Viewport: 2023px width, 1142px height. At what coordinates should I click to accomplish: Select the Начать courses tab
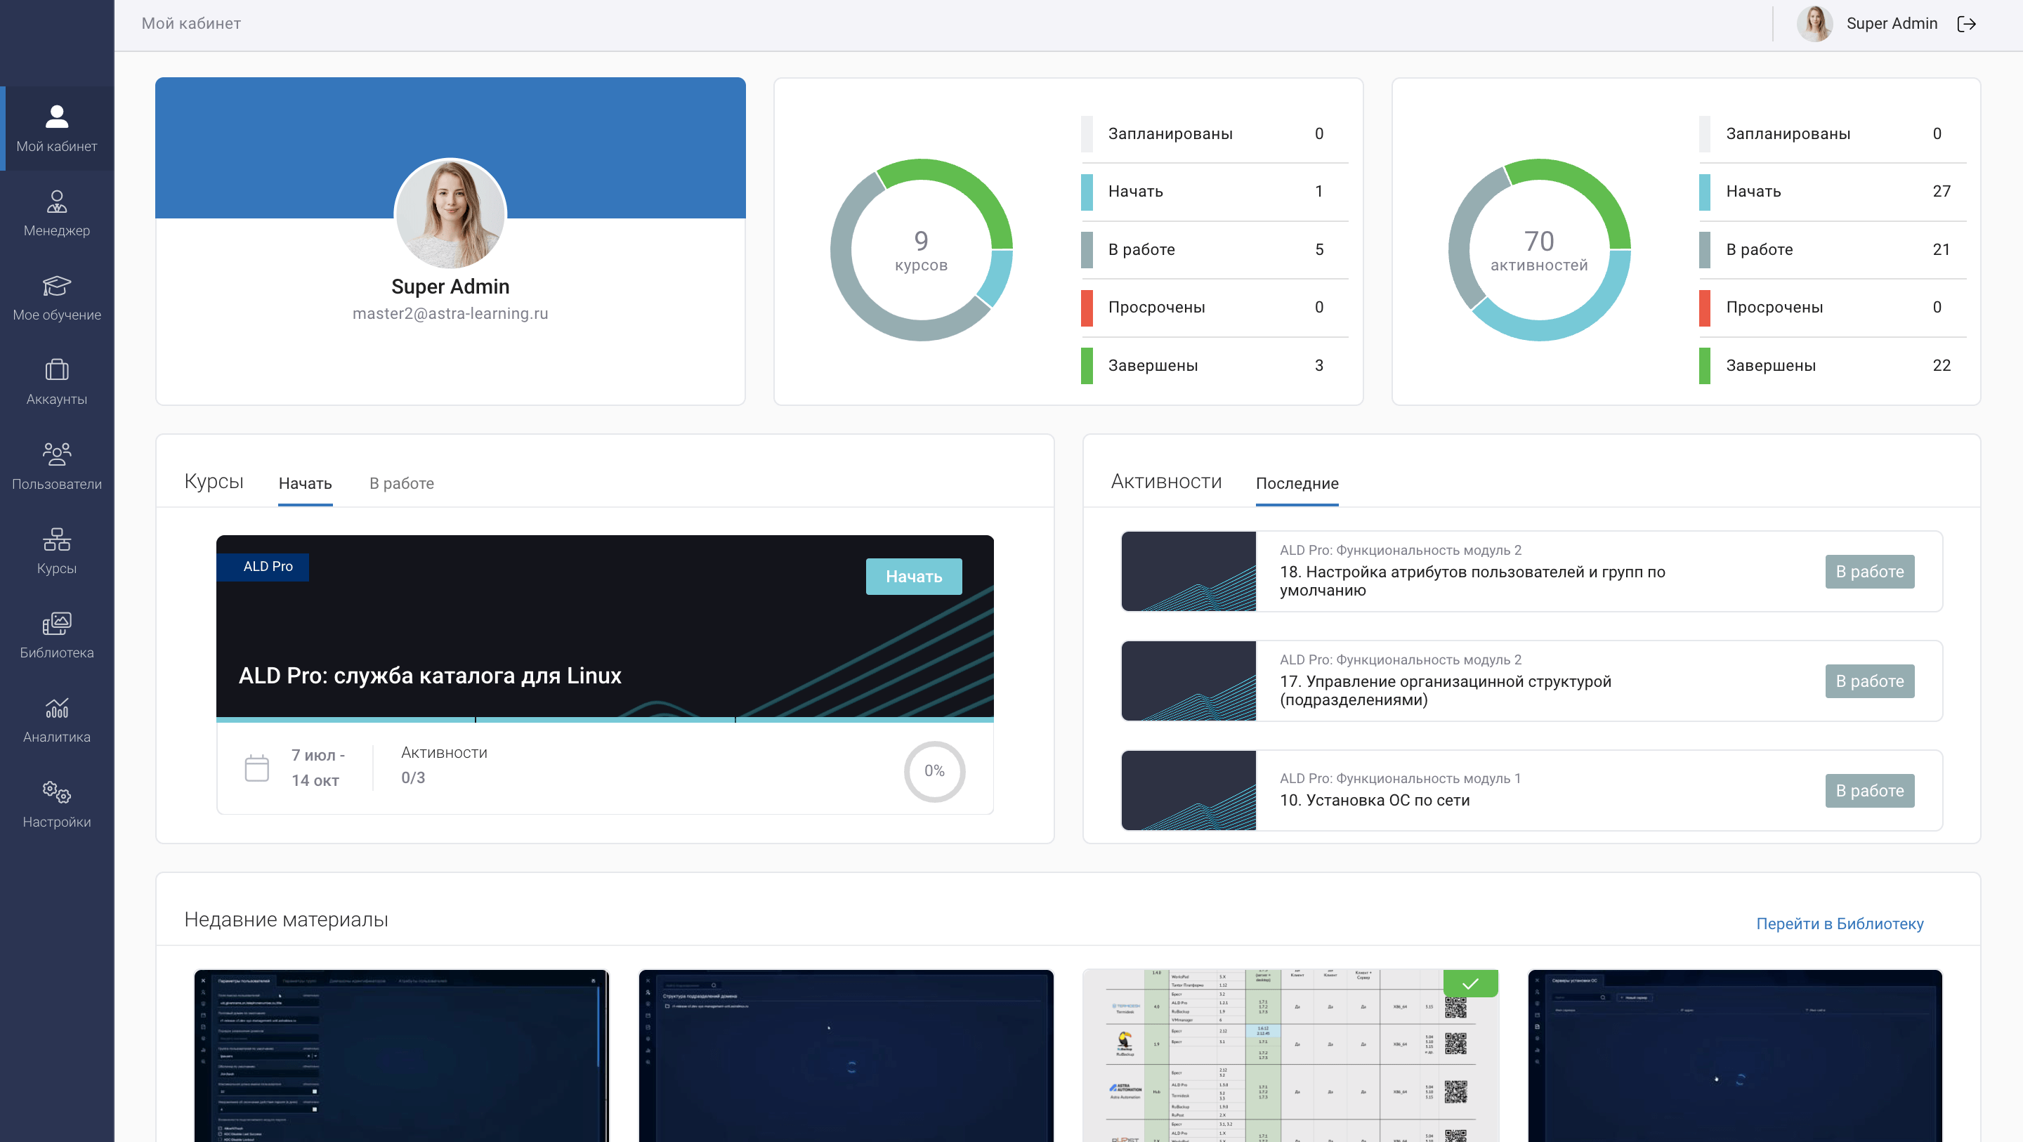pyautogui.click(x=305, y=483)
